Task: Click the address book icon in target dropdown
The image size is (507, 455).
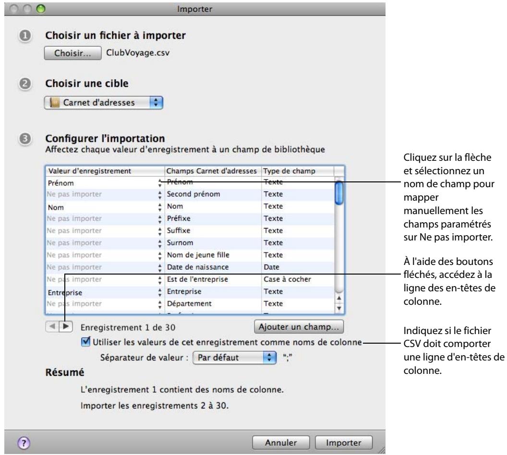Action: [54, 103]
